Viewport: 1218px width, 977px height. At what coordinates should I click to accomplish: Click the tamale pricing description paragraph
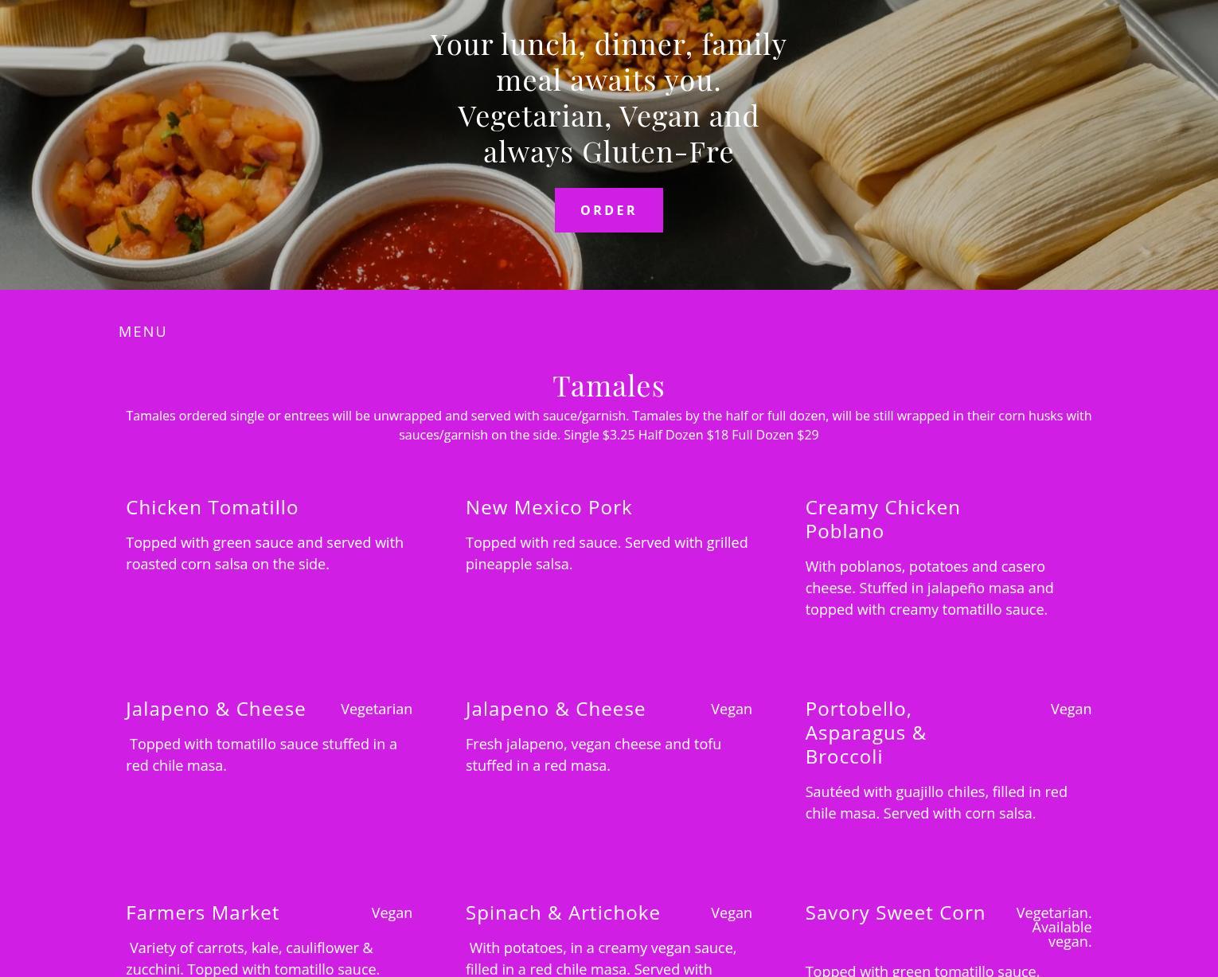[x=608, y=425]
